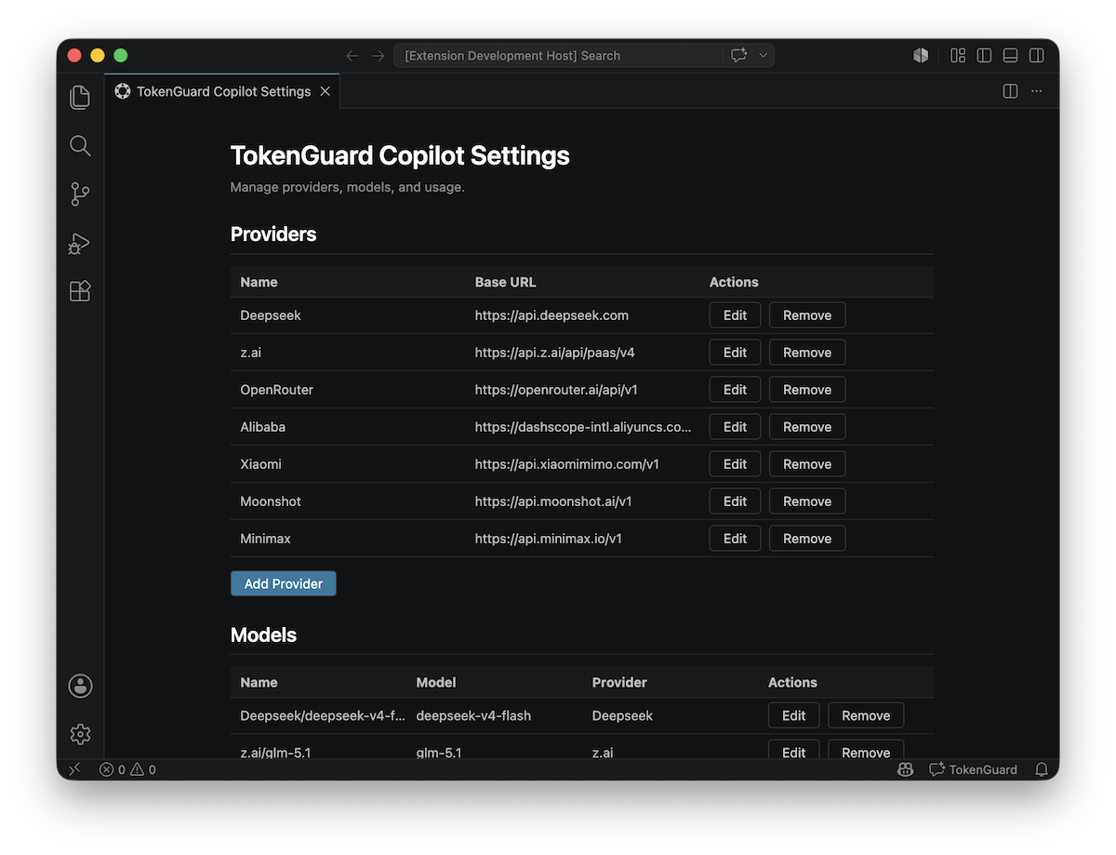
Task: Open the Explorer view in activity bar
Action: [x=80, y=97]
